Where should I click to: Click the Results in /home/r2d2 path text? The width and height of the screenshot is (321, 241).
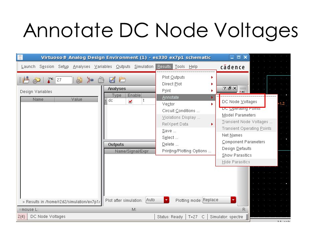(61, 202)
